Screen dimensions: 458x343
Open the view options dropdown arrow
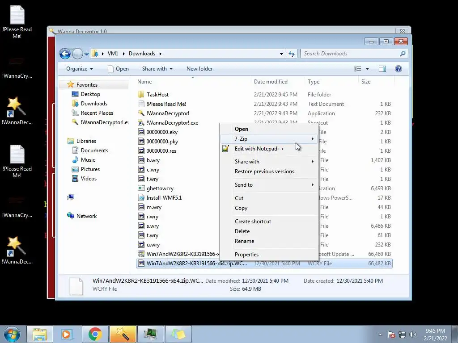pos(368,69)
